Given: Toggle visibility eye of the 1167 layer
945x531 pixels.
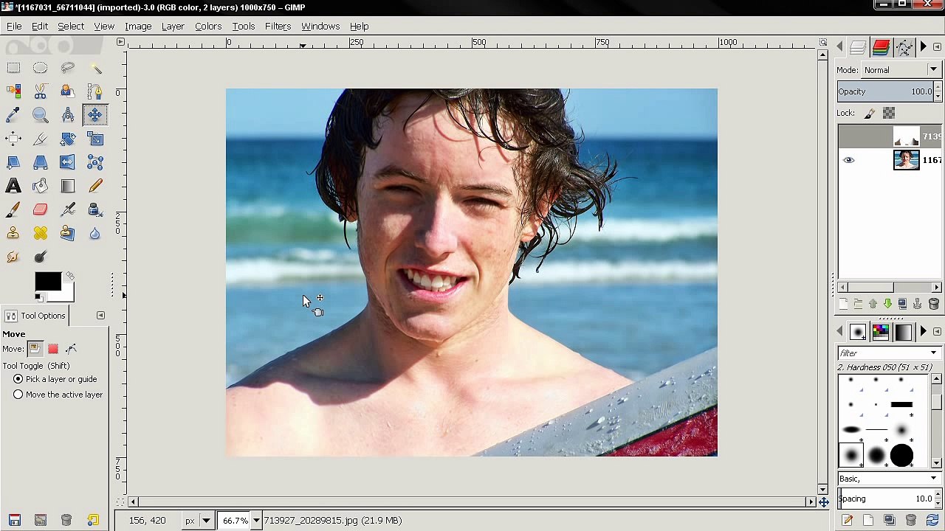Looking at the screenshot, I should click(x=848, y=160).
